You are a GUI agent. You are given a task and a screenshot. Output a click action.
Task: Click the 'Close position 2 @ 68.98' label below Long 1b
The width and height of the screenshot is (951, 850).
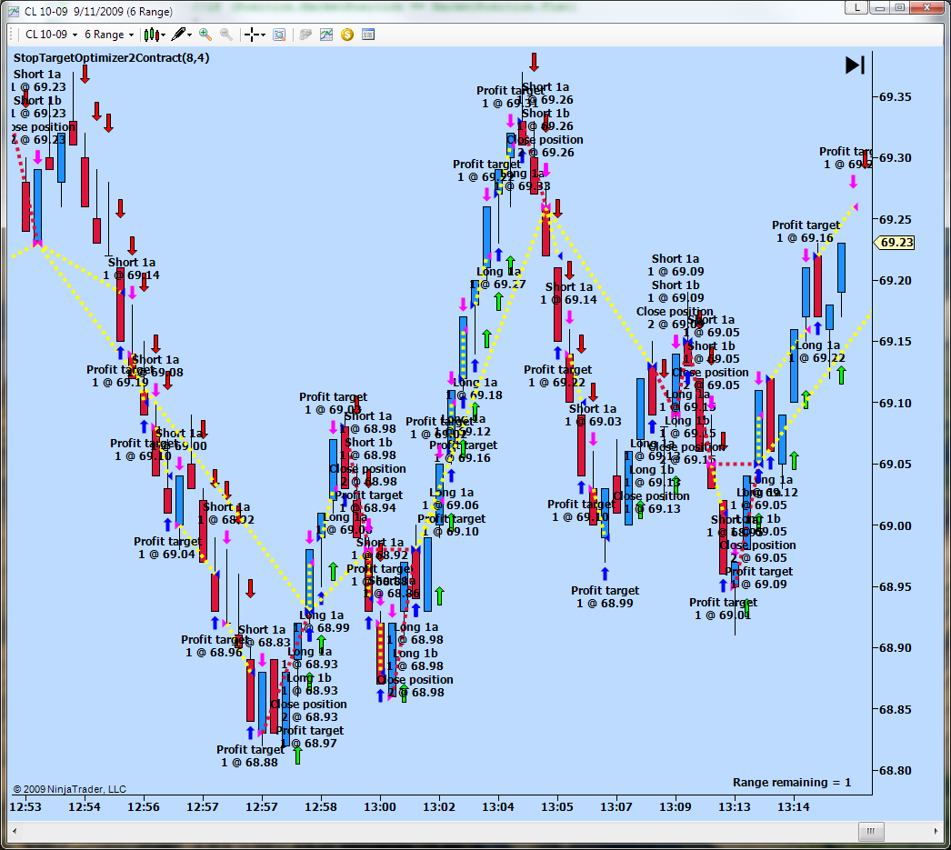click(415, 685)
